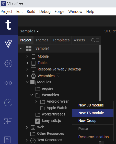The width and height of the screenshot is (116, 144).
Task: Click the project tree vertical scrollbar
Action: (100, 73)
